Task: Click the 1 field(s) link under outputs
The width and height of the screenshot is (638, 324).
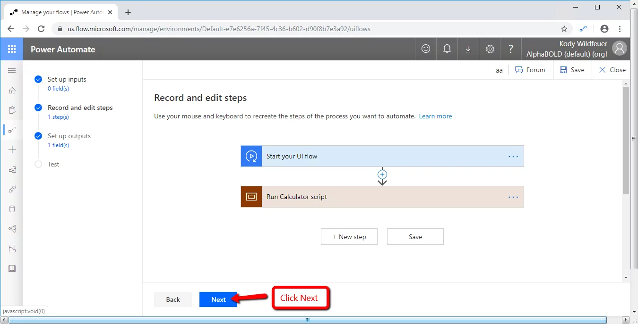Action: 58,145
